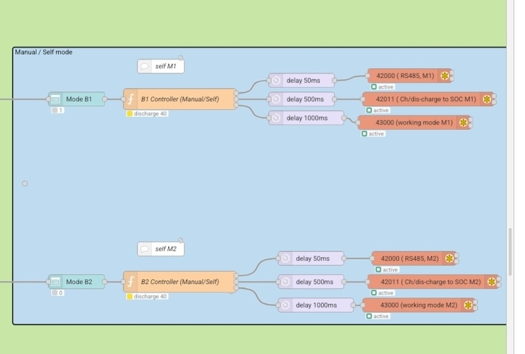Viewport: 525px width, 354px height.
Task: Click the B2 Controller function icon
Action: point(131,282)
